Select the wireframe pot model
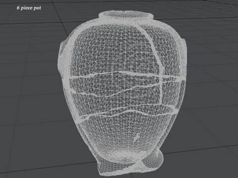The image size is (238, 178). pos(122,93)
